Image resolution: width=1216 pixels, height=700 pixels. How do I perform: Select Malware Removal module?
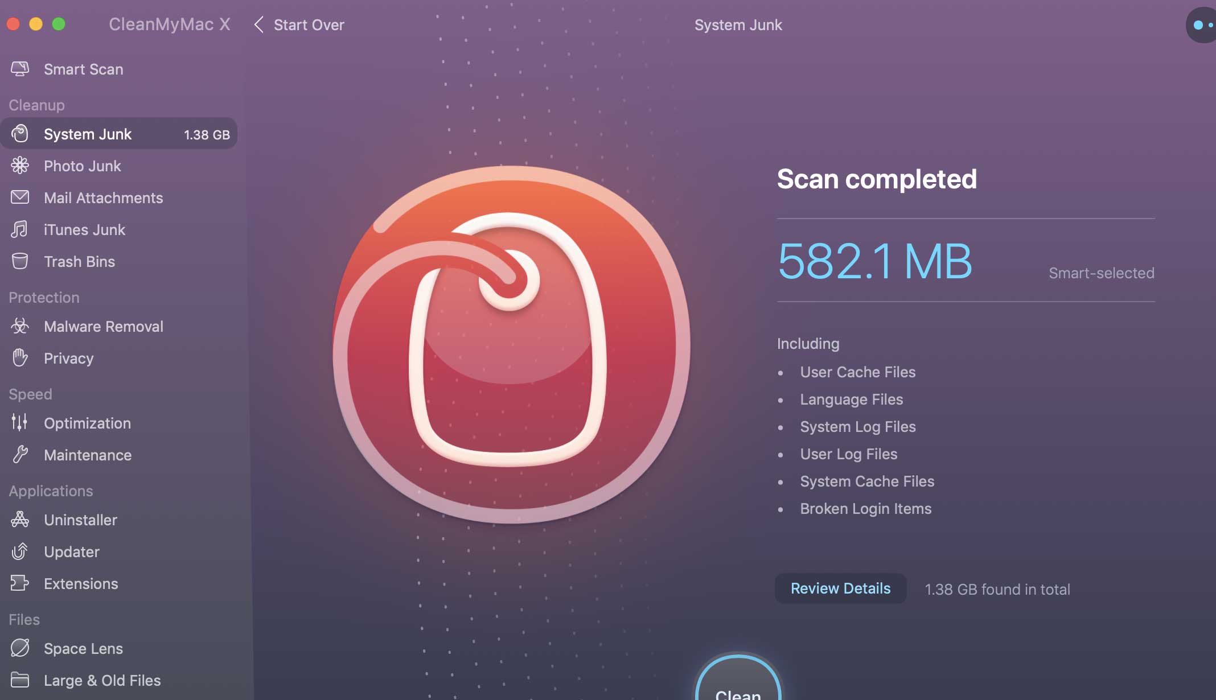(x=104, y=326)
